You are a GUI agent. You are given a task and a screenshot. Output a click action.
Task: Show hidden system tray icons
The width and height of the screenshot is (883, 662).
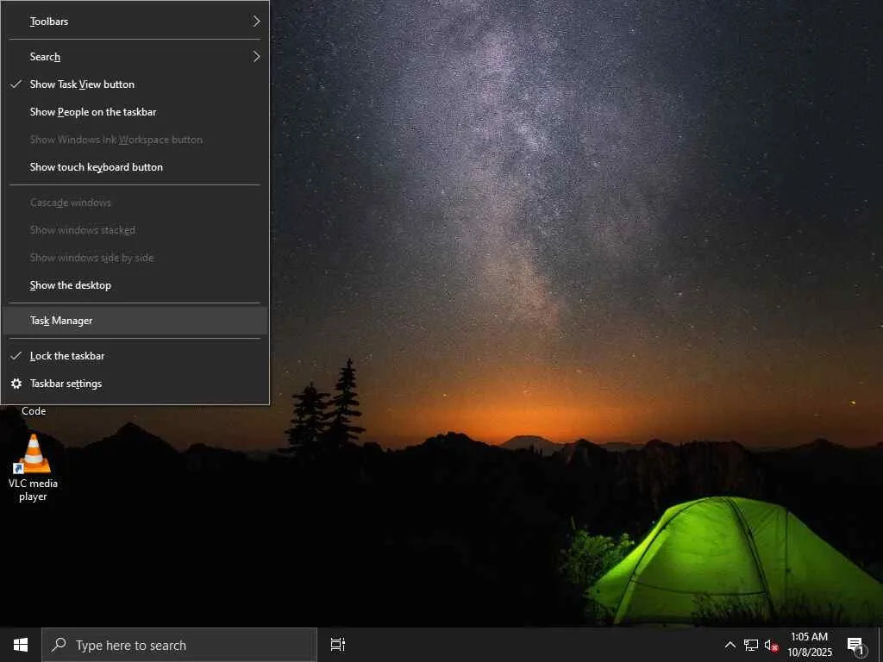tap(730, 645)
